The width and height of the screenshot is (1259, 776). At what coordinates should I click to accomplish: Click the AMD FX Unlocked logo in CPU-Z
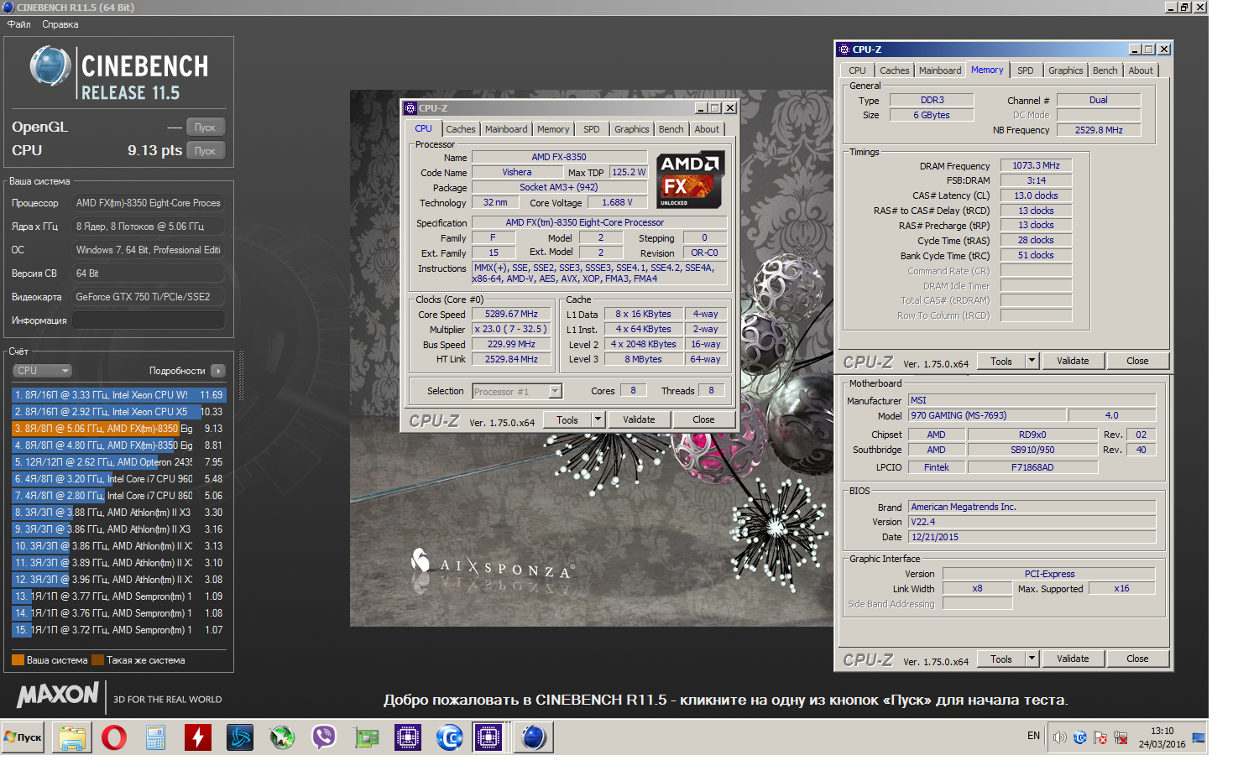click(689, 180)
